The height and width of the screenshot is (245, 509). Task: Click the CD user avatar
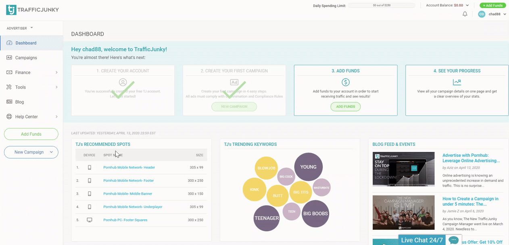(482, 14)
